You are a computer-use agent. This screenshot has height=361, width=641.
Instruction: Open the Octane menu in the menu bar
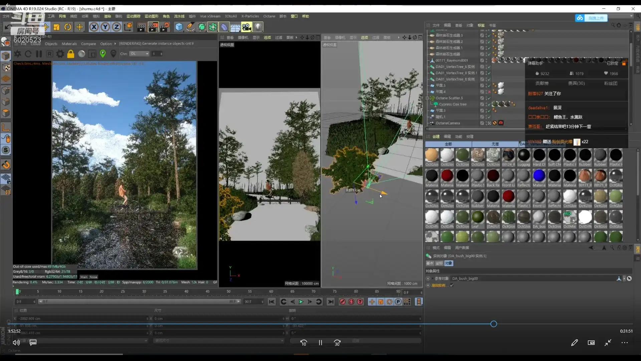269,16
